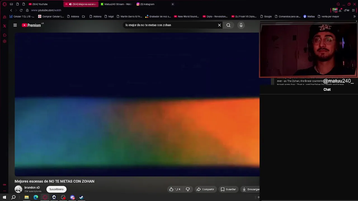The width and height of the screenshot is (358, 201).
Task: Open the Windows Start menu
Action: coord(4,197)
